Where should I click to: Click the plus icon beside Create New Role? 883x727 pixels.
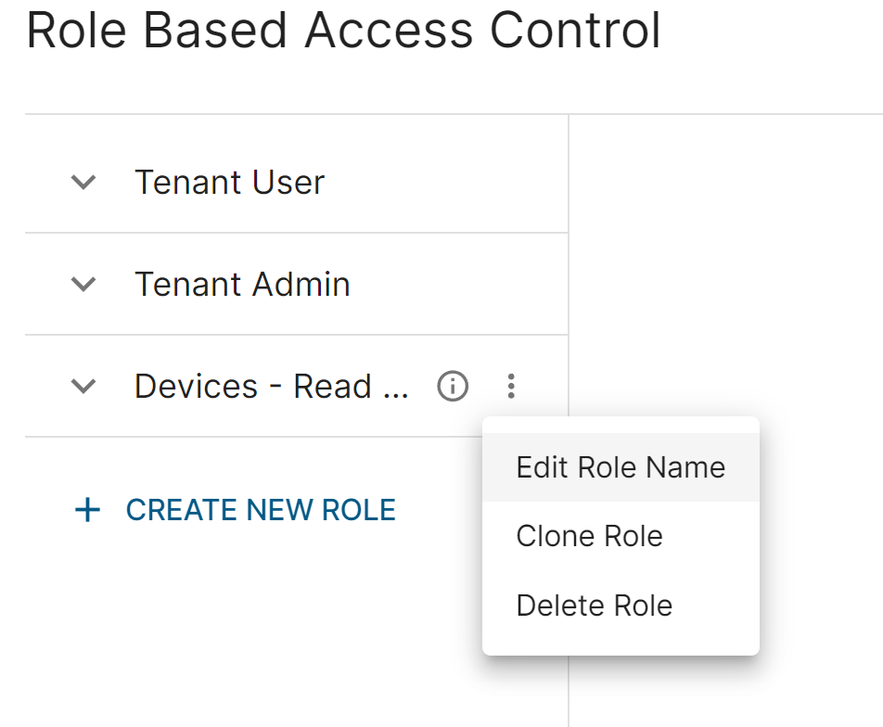(x=87, y=510)
